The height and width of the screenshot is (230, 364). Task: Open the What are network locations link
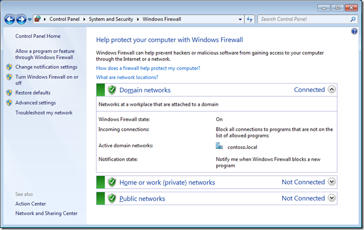(127, 77)
